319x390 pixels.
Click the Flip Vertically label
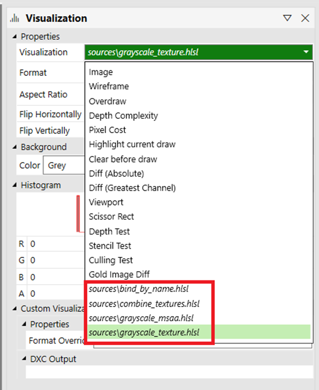(x=45, y=130)
